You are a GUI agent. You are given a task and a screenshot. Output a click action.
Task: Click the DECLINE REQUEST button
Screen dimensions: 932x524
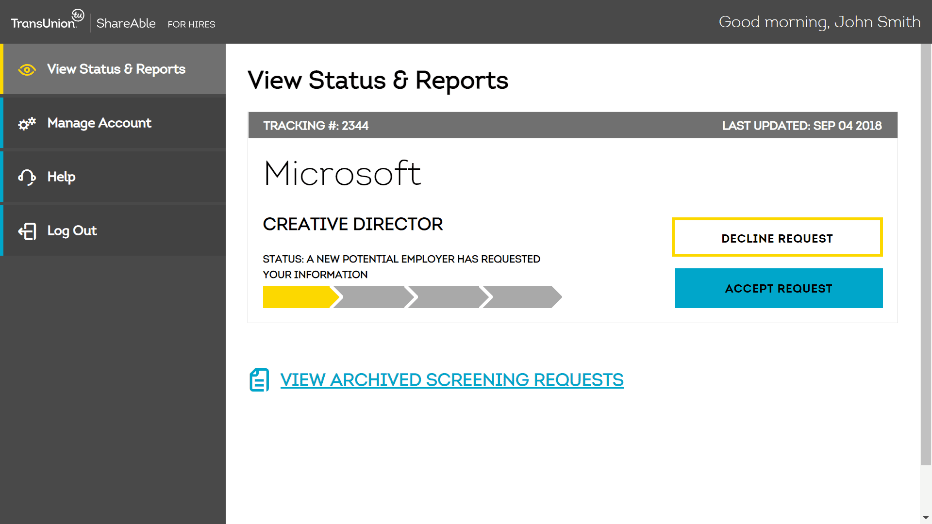coord(777,238)
